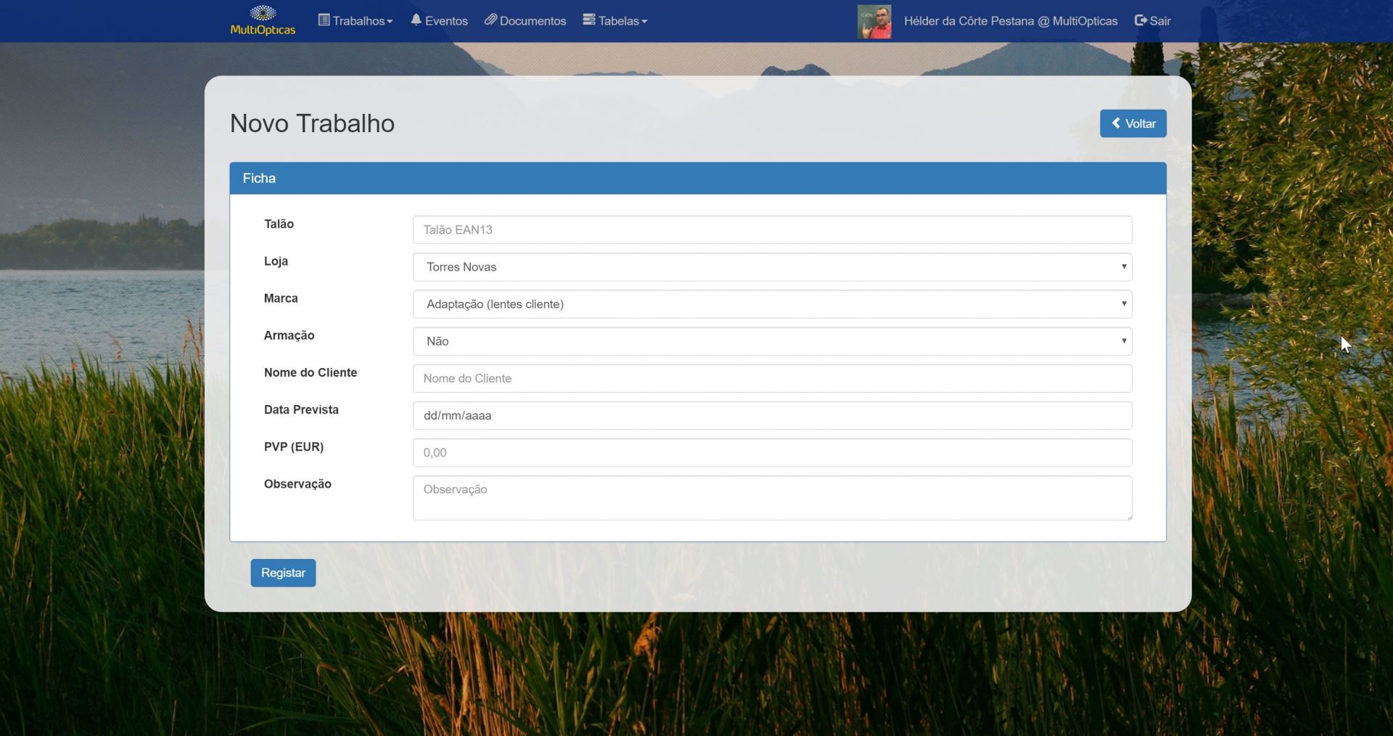This screenshot has height=736, width=1393.
Task: Go to Documentos via the paperclip icon
Action: [525, 21]
